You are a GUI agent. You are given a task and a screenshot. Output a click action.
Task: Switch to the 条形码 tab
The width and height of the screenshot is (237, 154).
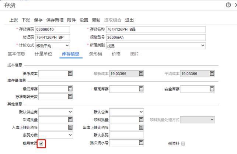pyautogui.click(x=95, y=54)
